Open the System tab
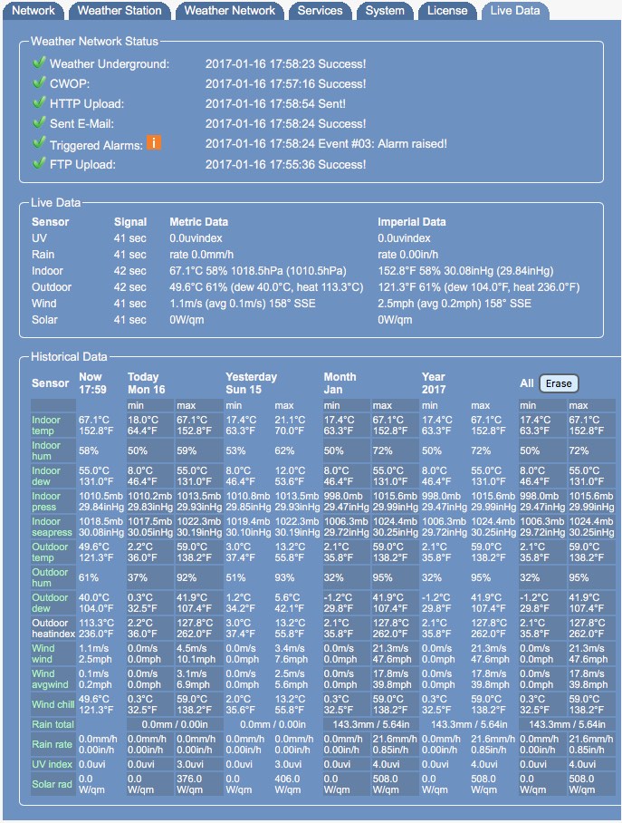The height and width of the screenshot is (823, 622). click(x=385, y=11)
